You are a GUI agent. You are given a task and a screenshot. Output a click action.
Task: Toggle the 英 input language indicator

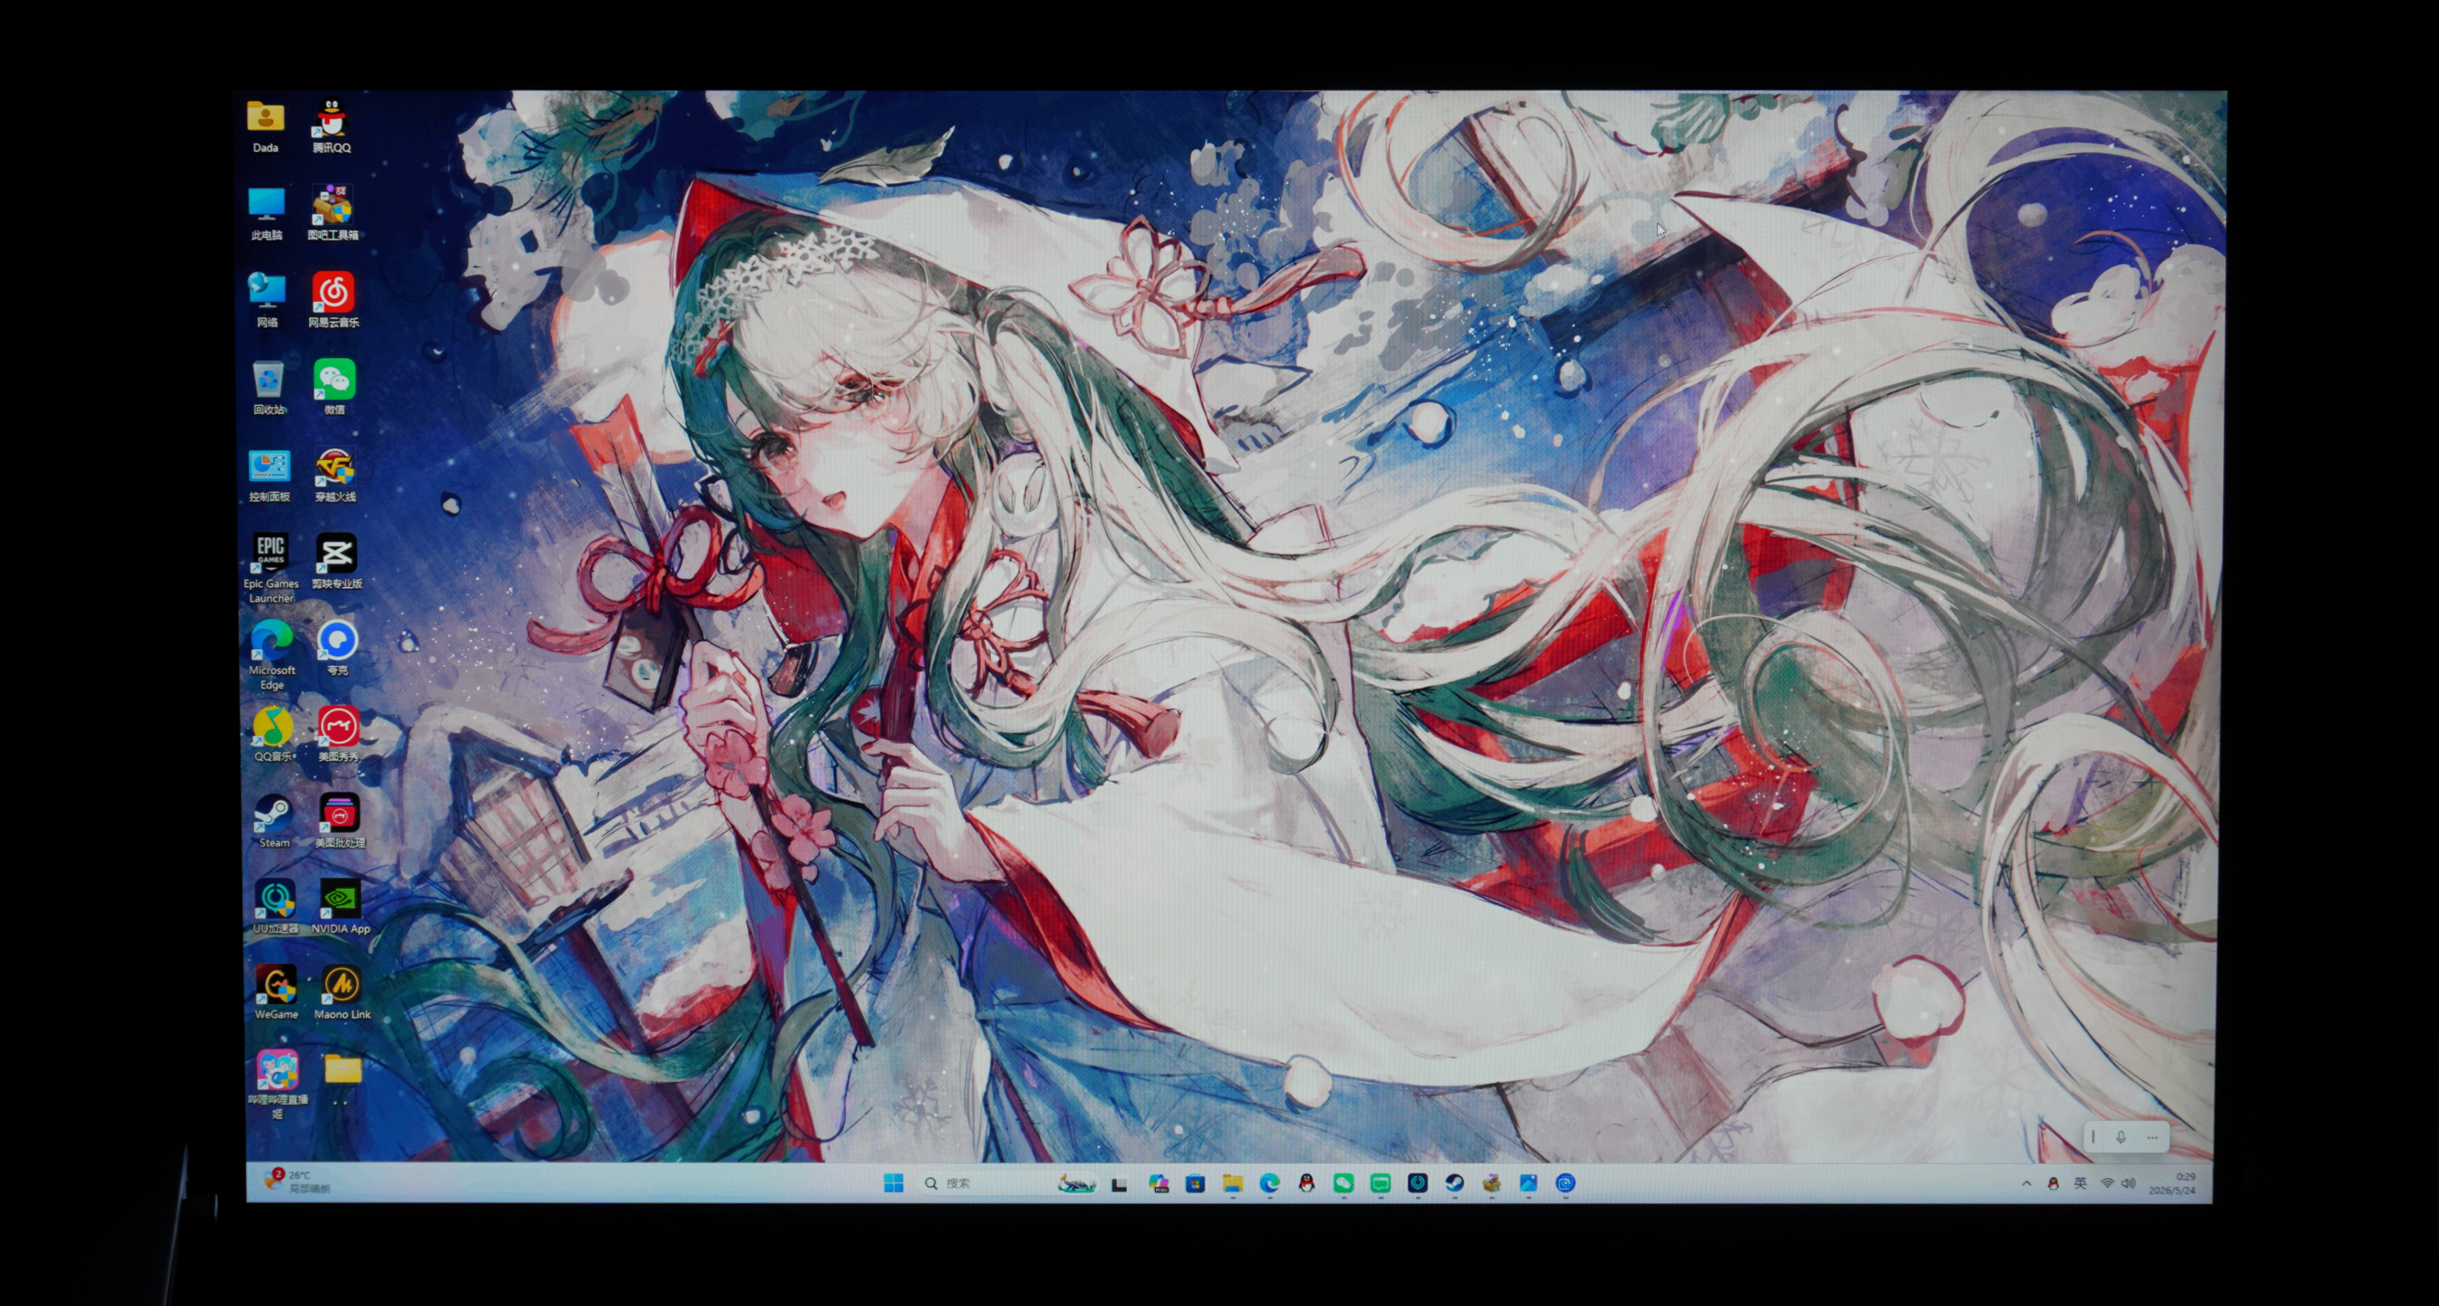coord(2080,1183)
